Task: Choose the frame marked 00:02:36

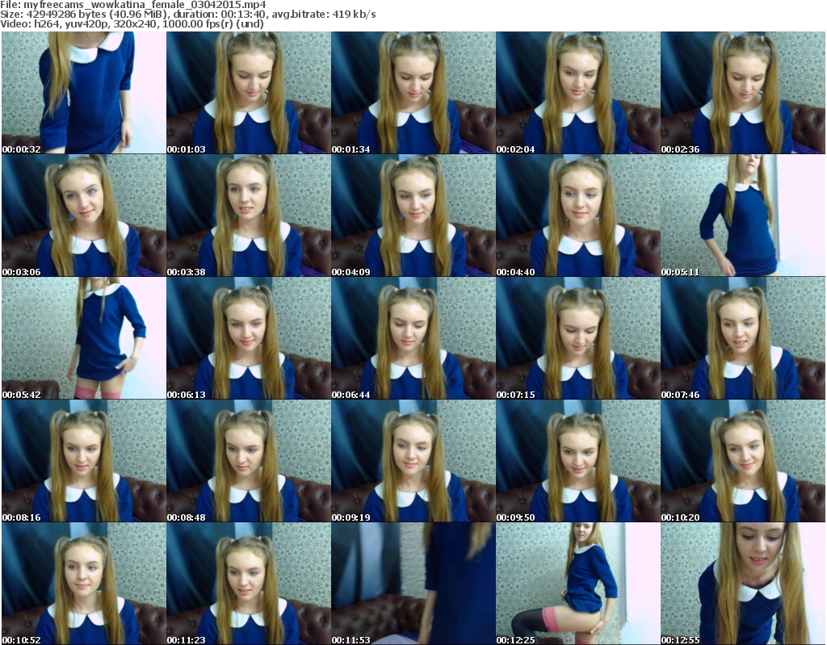Action: coord(743,93)
